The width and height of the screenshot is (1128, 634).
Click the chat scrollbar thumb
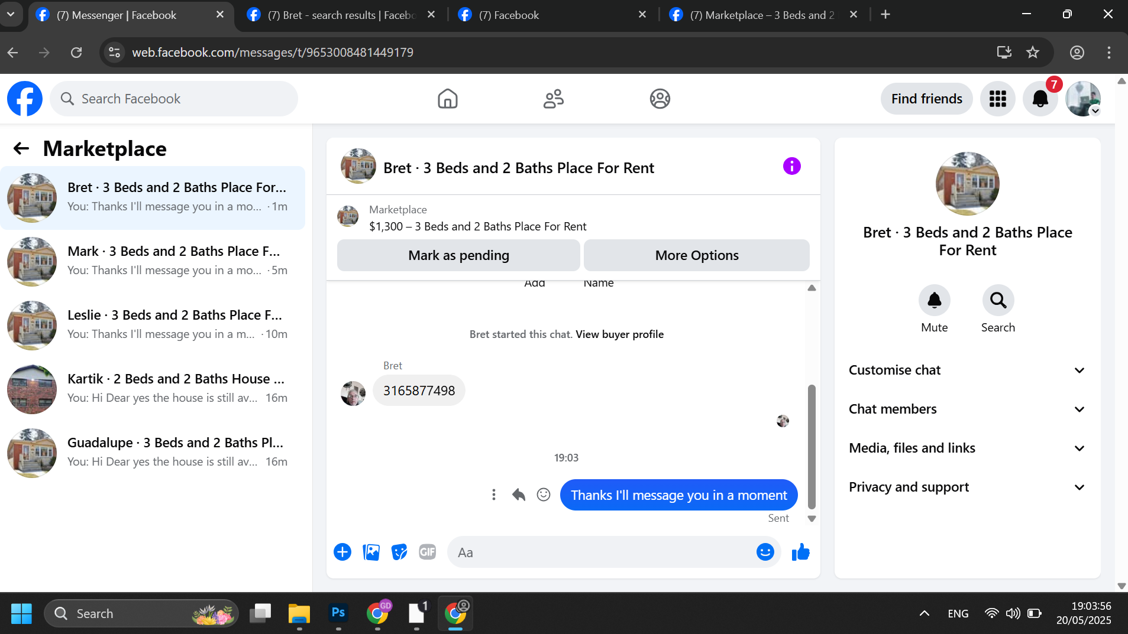pos(812,447)
